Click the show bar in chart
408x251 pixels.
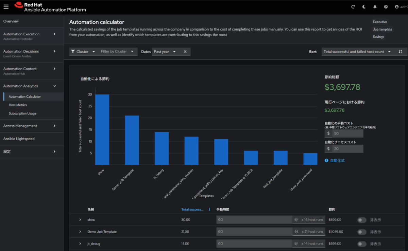102,129
